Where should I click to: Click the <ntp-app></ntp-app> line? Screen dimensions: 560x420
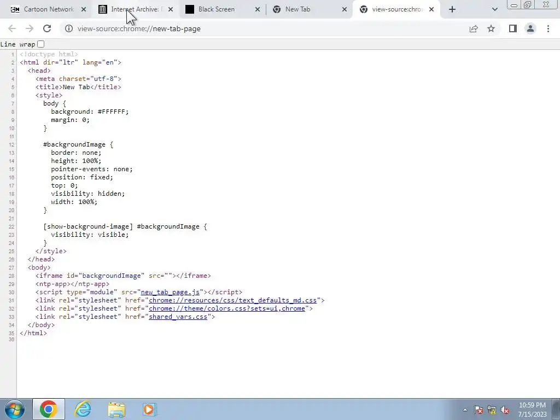pos(72,284)
